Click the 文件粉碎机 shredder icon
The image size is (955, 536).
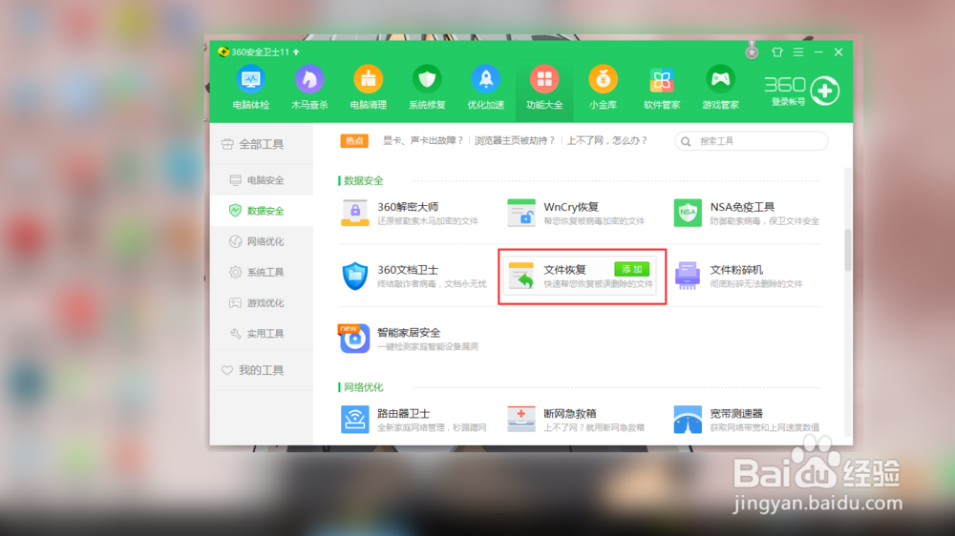(x=688, y=276)
